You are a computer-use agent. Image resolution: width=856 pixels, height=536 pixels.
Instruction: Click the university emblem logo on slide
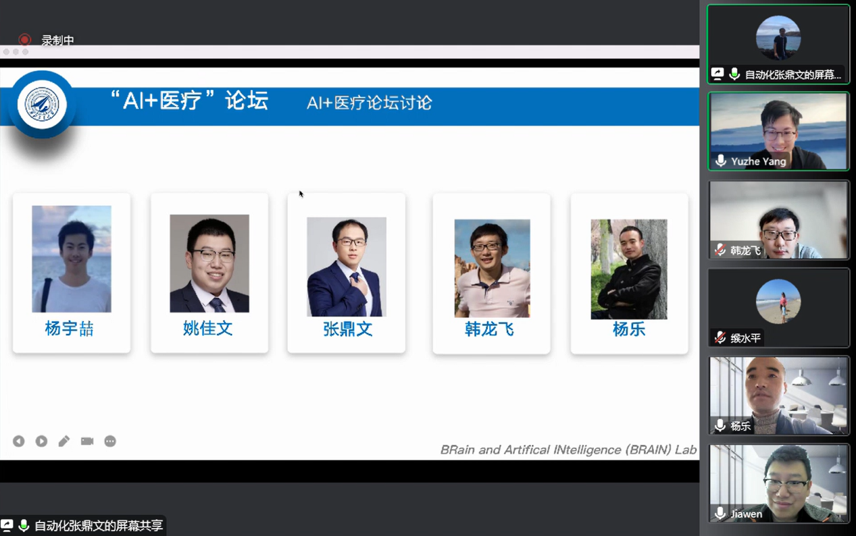pos(42,105)
